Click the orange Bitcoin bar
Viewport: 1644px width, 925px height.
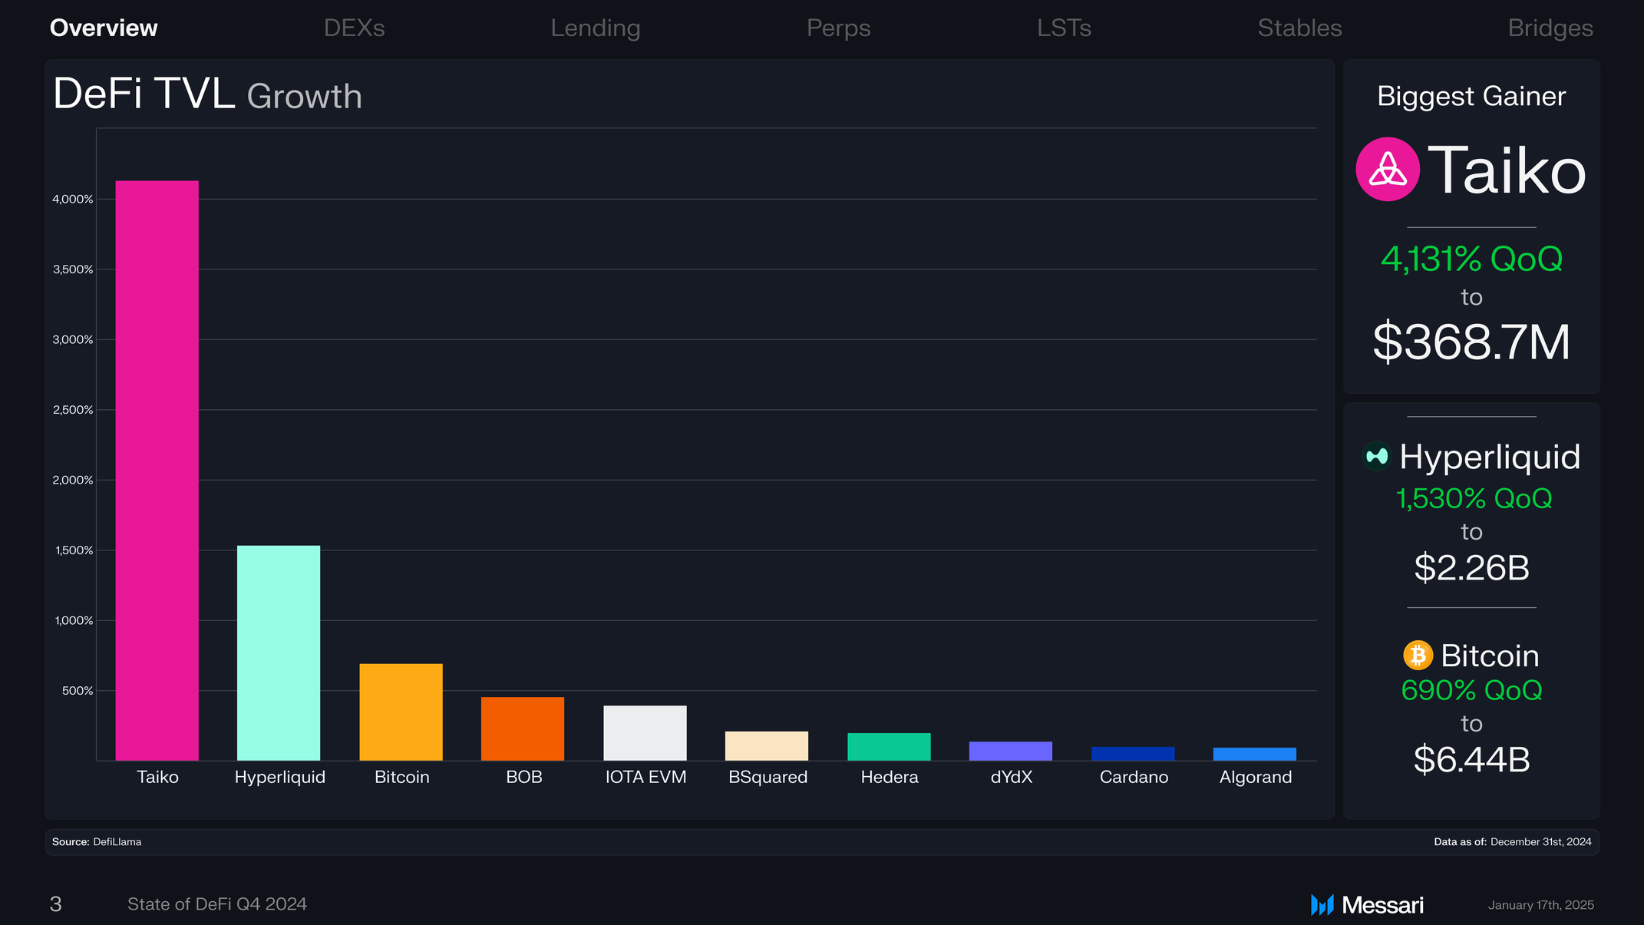(x=401, y=712)
